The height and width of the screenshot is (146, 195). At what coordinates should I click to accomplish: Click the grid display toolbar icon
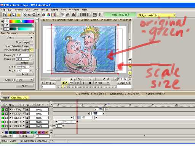(x=84, y=15)
